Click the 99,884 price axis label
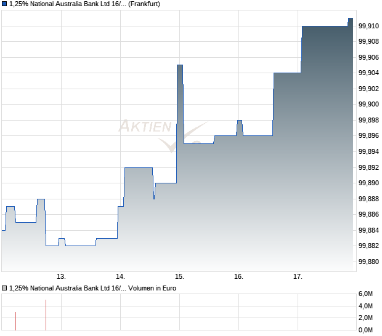 click(368, 230)
